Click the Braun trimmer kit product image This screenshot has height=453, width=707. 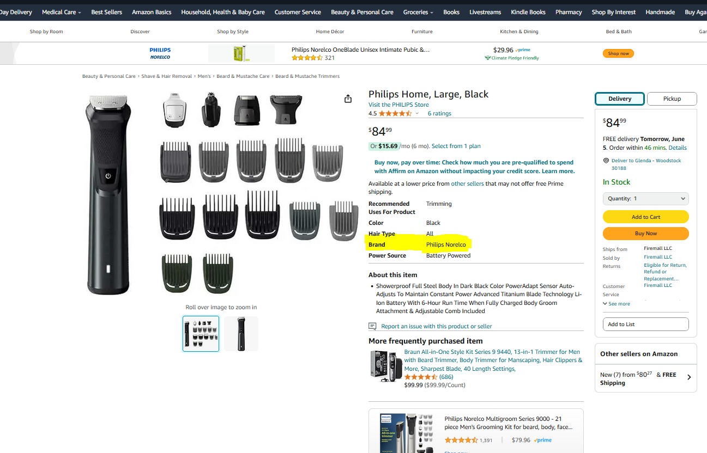[x=385, y=366]
